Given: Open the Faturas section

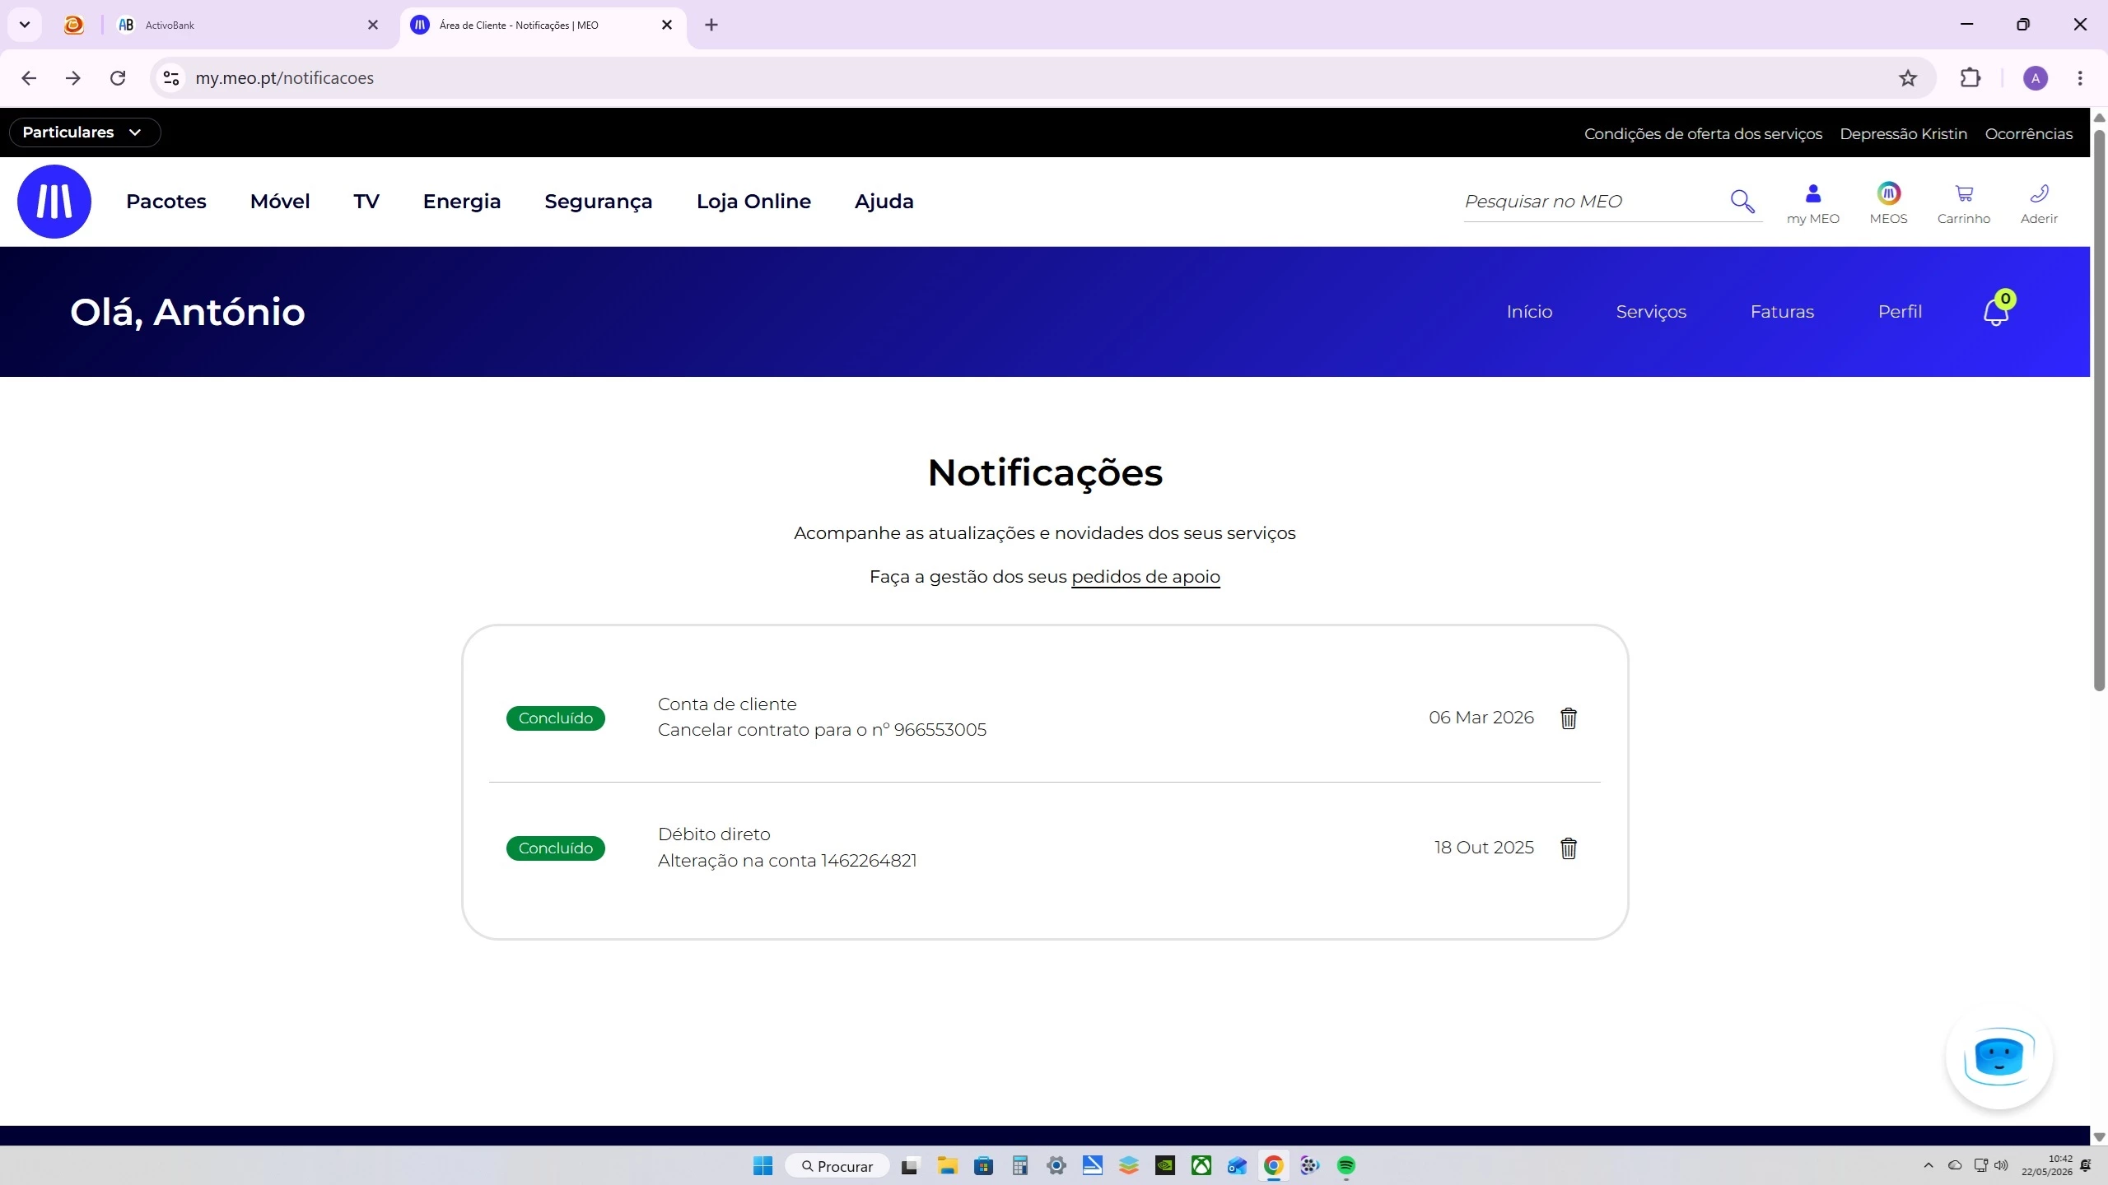Looking at the screenshot, I should click(x=1782, y=312).
